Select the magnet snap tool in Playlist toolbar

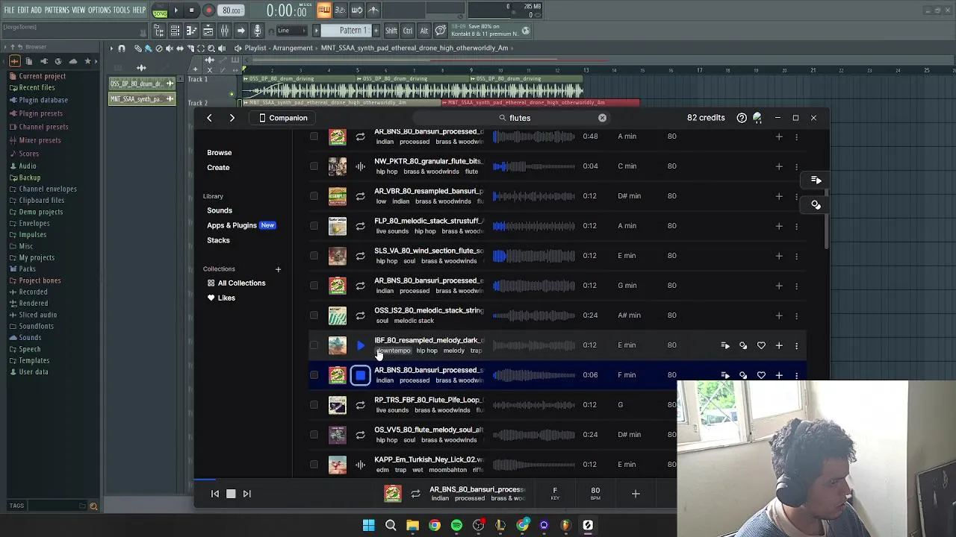(x=122, y=48)
